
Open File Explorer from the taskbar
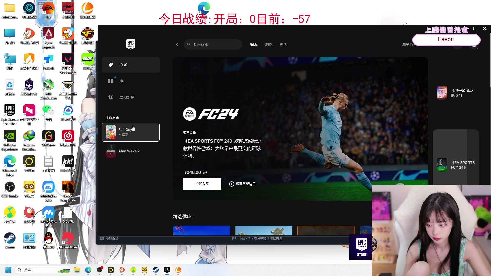77,270
